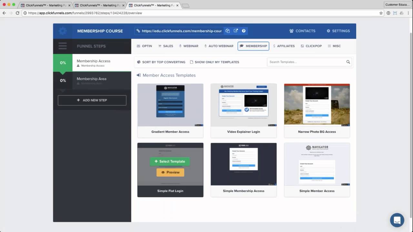Viewport: 413px width, 232px height.
Task: Click the Membership Course title
Action: [x=100, y=31]
